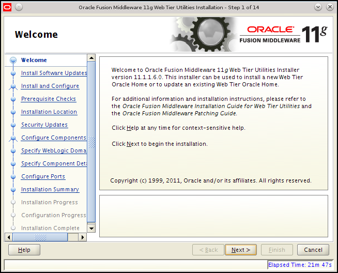Go to Security Updates step
Viewport: 338px width, 273px height.
coord(44,125)
